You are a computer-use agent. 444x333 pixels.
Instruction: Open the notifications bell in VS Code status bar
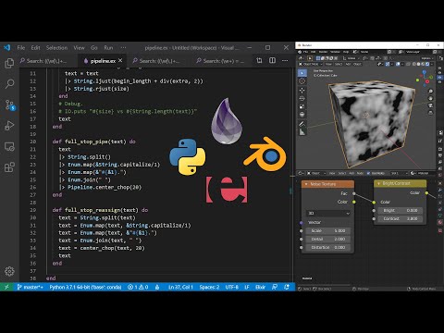(x=287, y=287)
